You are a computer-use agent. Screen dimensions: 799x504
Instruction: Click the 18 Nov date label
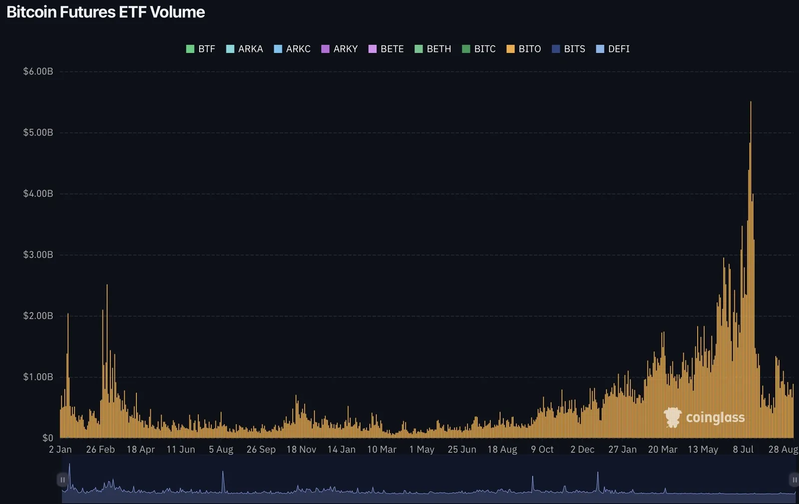(x=301, y=450)
